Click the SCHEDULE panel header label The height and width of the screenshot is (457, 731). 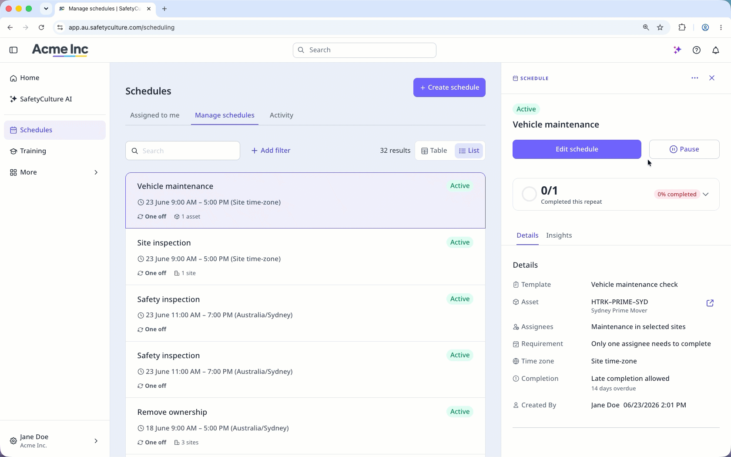[x=531, y=78]
